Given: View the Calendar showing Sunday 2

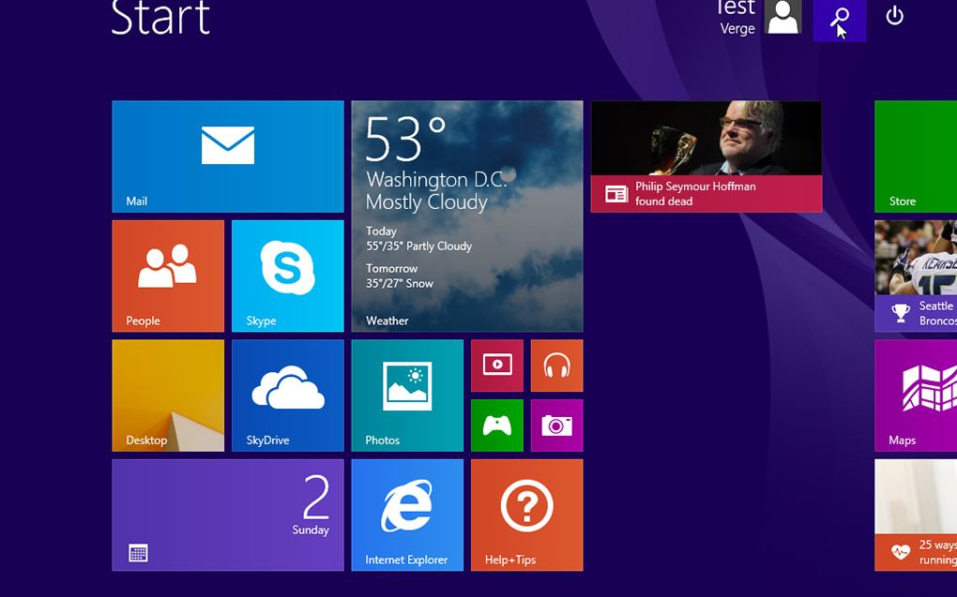Looking at the screenshot, I should point(227,514).
